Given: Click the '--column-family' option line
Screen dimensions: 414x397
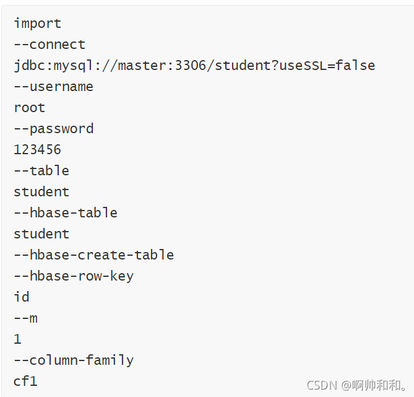Looking at the screenshot, I should [74, 360].
